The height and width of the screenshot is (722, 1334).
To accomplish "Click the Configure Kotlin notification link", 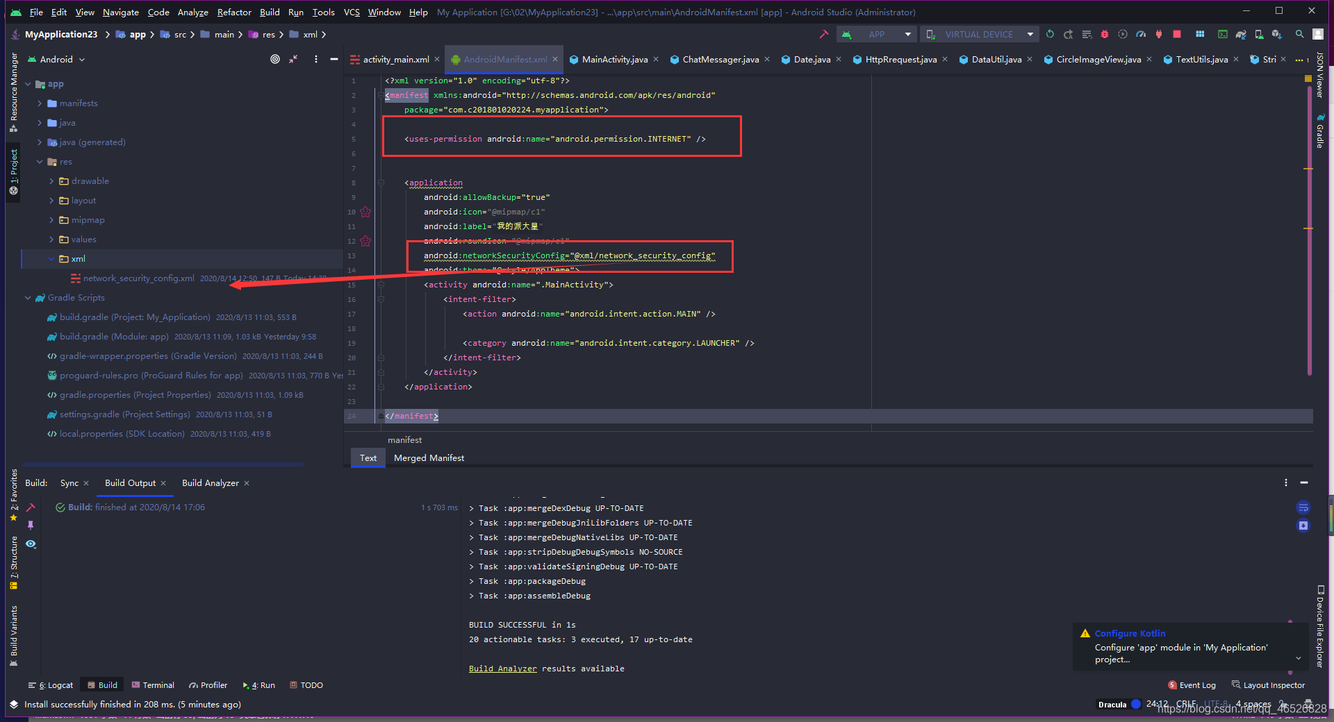I will coord(1130,633).
